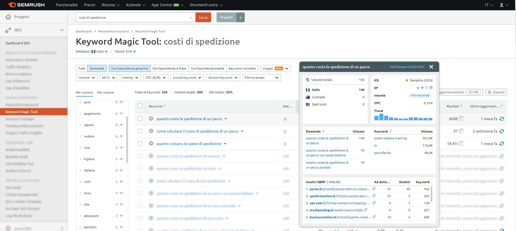Toggle eye icon for 'pagamento' group
The height and width of the screenshot is (231, 516).
121,113
